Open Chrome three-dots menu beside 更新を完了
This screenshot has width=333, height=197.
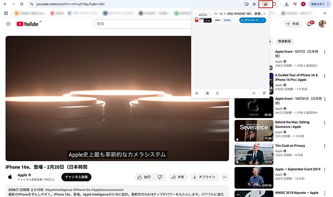coord(328,4)
